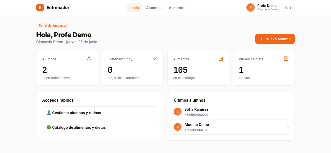Click the salad emoji beside Catálogo de alimentos
331x153 pixels.
(x=49, y=127)
